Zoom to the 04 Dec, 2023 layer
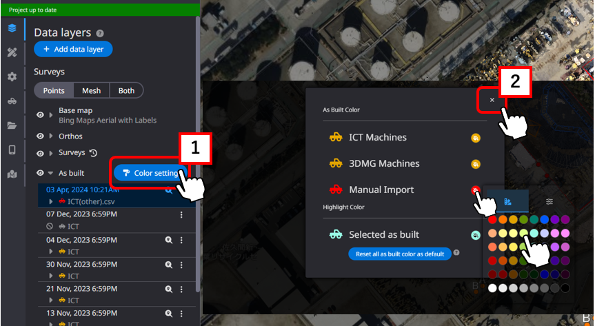 [168, 240]
